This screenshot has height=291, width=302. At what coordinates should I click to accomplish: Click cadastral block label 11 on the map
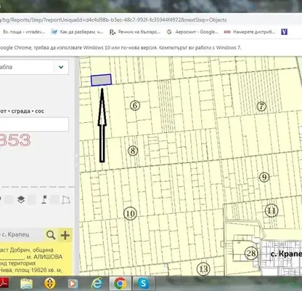272,210
